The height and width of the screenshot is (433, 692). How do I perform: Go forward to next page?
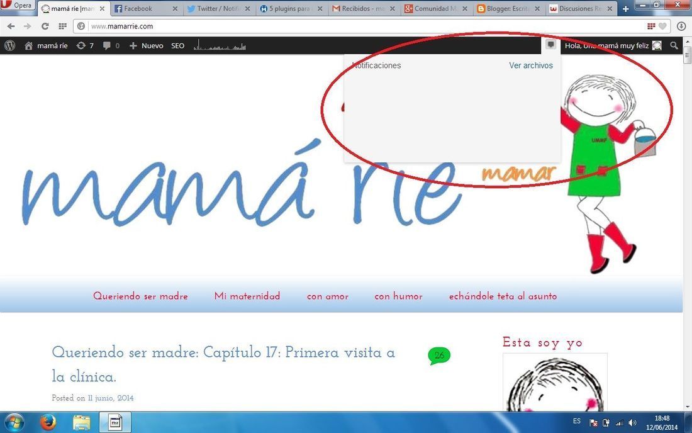point(27,26)
